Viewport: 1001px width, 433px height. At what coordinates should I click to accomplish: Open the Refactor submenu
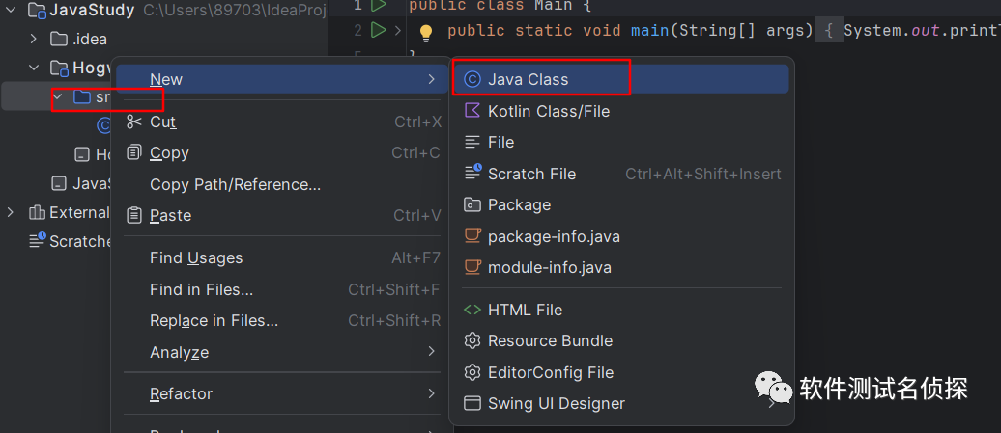[181, 393]
